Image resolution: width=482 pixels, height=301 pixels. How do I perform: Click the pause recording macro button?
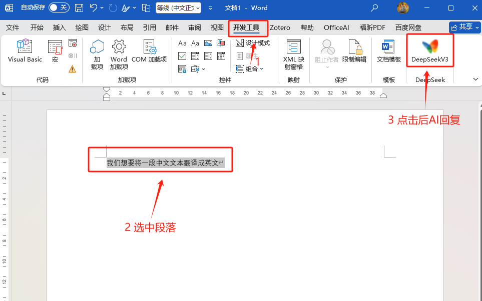tap(73, 56)
